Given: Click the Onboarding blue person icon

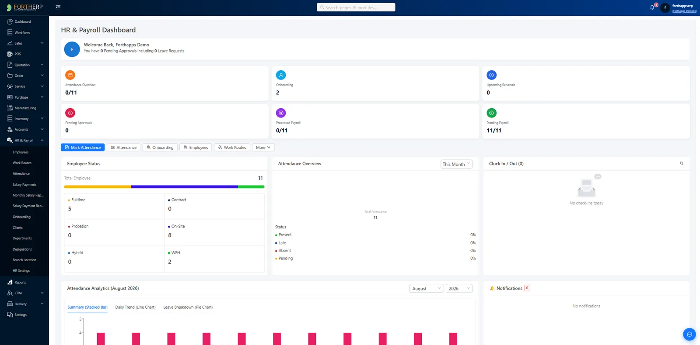Looking at the screenshot, I should 281,75.
